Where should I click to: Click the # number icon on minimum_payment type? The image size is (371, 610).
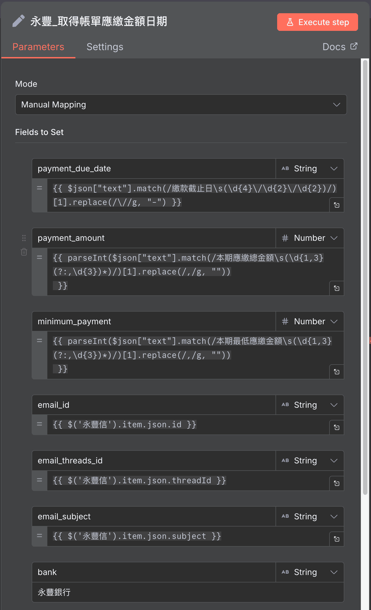[x=285, y=321]
